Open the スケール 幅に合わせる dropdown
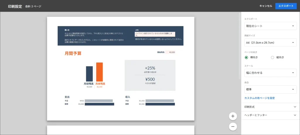Image resolution: width=300 pixels, height=135 pixels. click(x=270, y=73)
